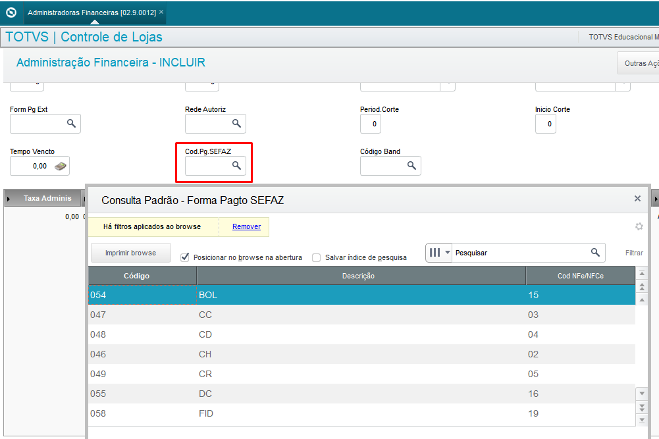Select row 046 CH
Image resolution: width=659 pixels, height=439 pixels.
[362, 354]
